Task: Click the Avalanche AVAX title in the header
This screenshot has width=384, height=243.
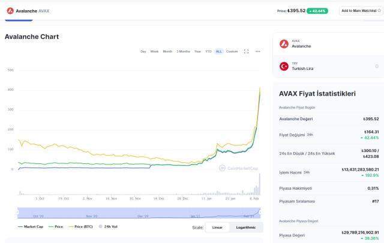Action: (x=32, y=11)
